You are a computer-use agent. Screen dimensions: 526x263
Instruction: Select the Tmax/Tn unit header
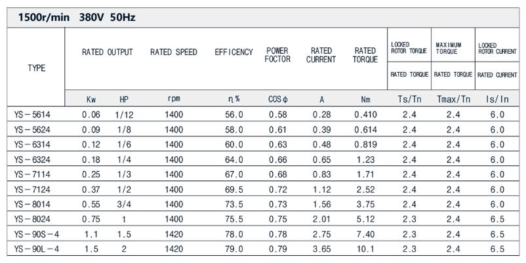[x=454, y=99]
